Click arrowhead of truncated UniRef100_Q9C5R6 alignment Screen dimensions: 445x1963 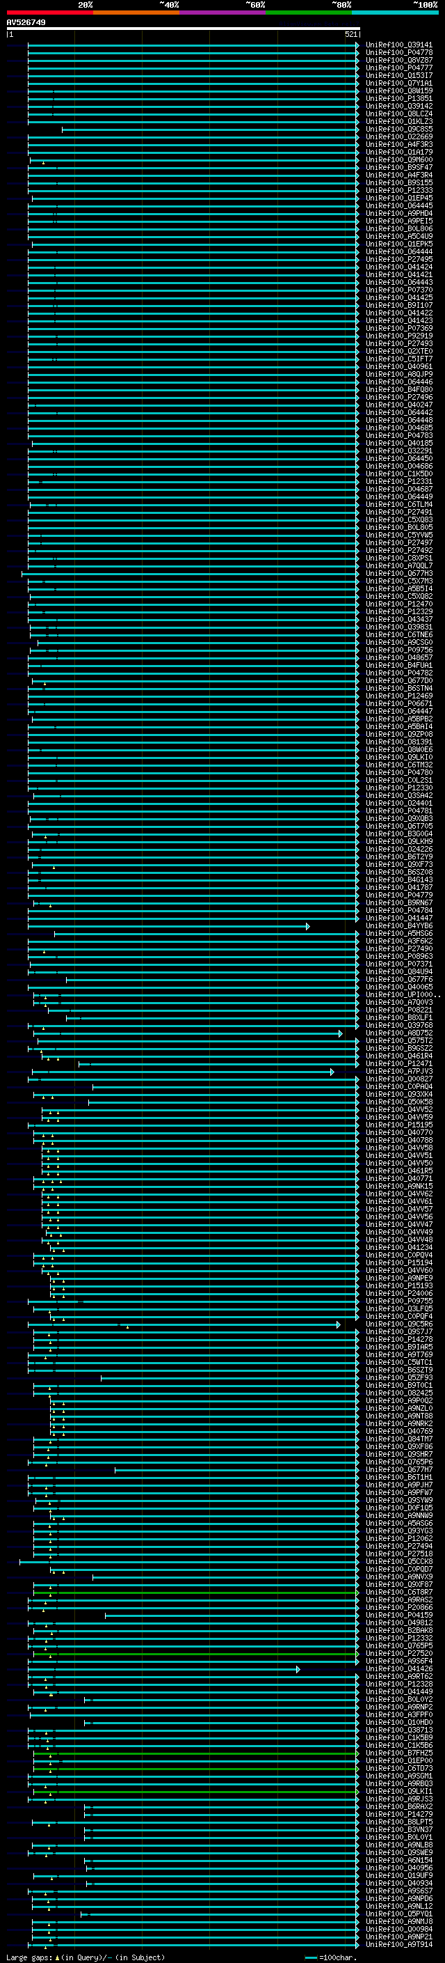click(339, 1324)
